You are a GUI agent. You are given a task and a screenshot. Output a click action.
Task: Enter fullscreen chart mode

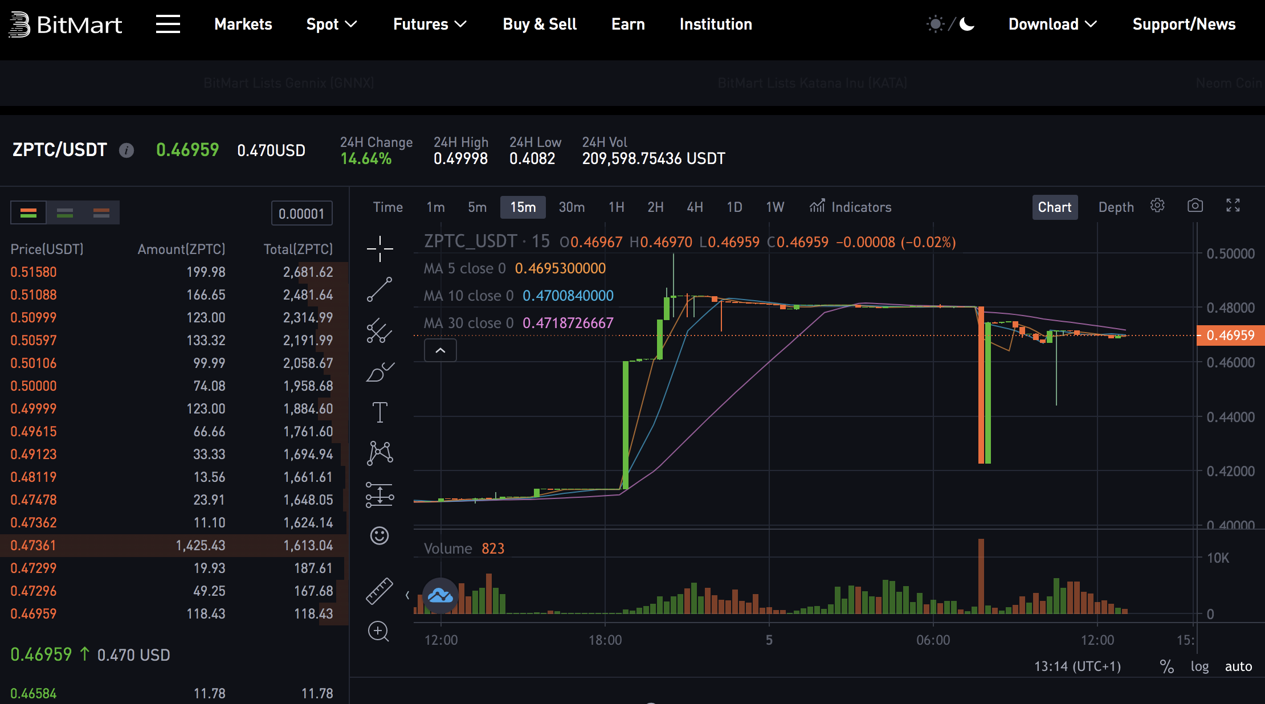[x=1233, y=206]
